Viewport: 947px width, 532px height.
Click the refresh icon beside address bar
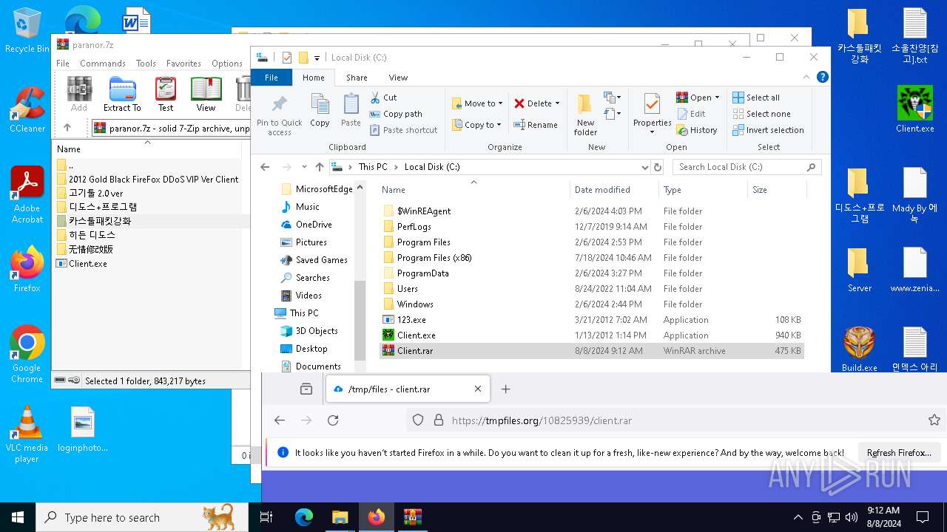(658, 167)
